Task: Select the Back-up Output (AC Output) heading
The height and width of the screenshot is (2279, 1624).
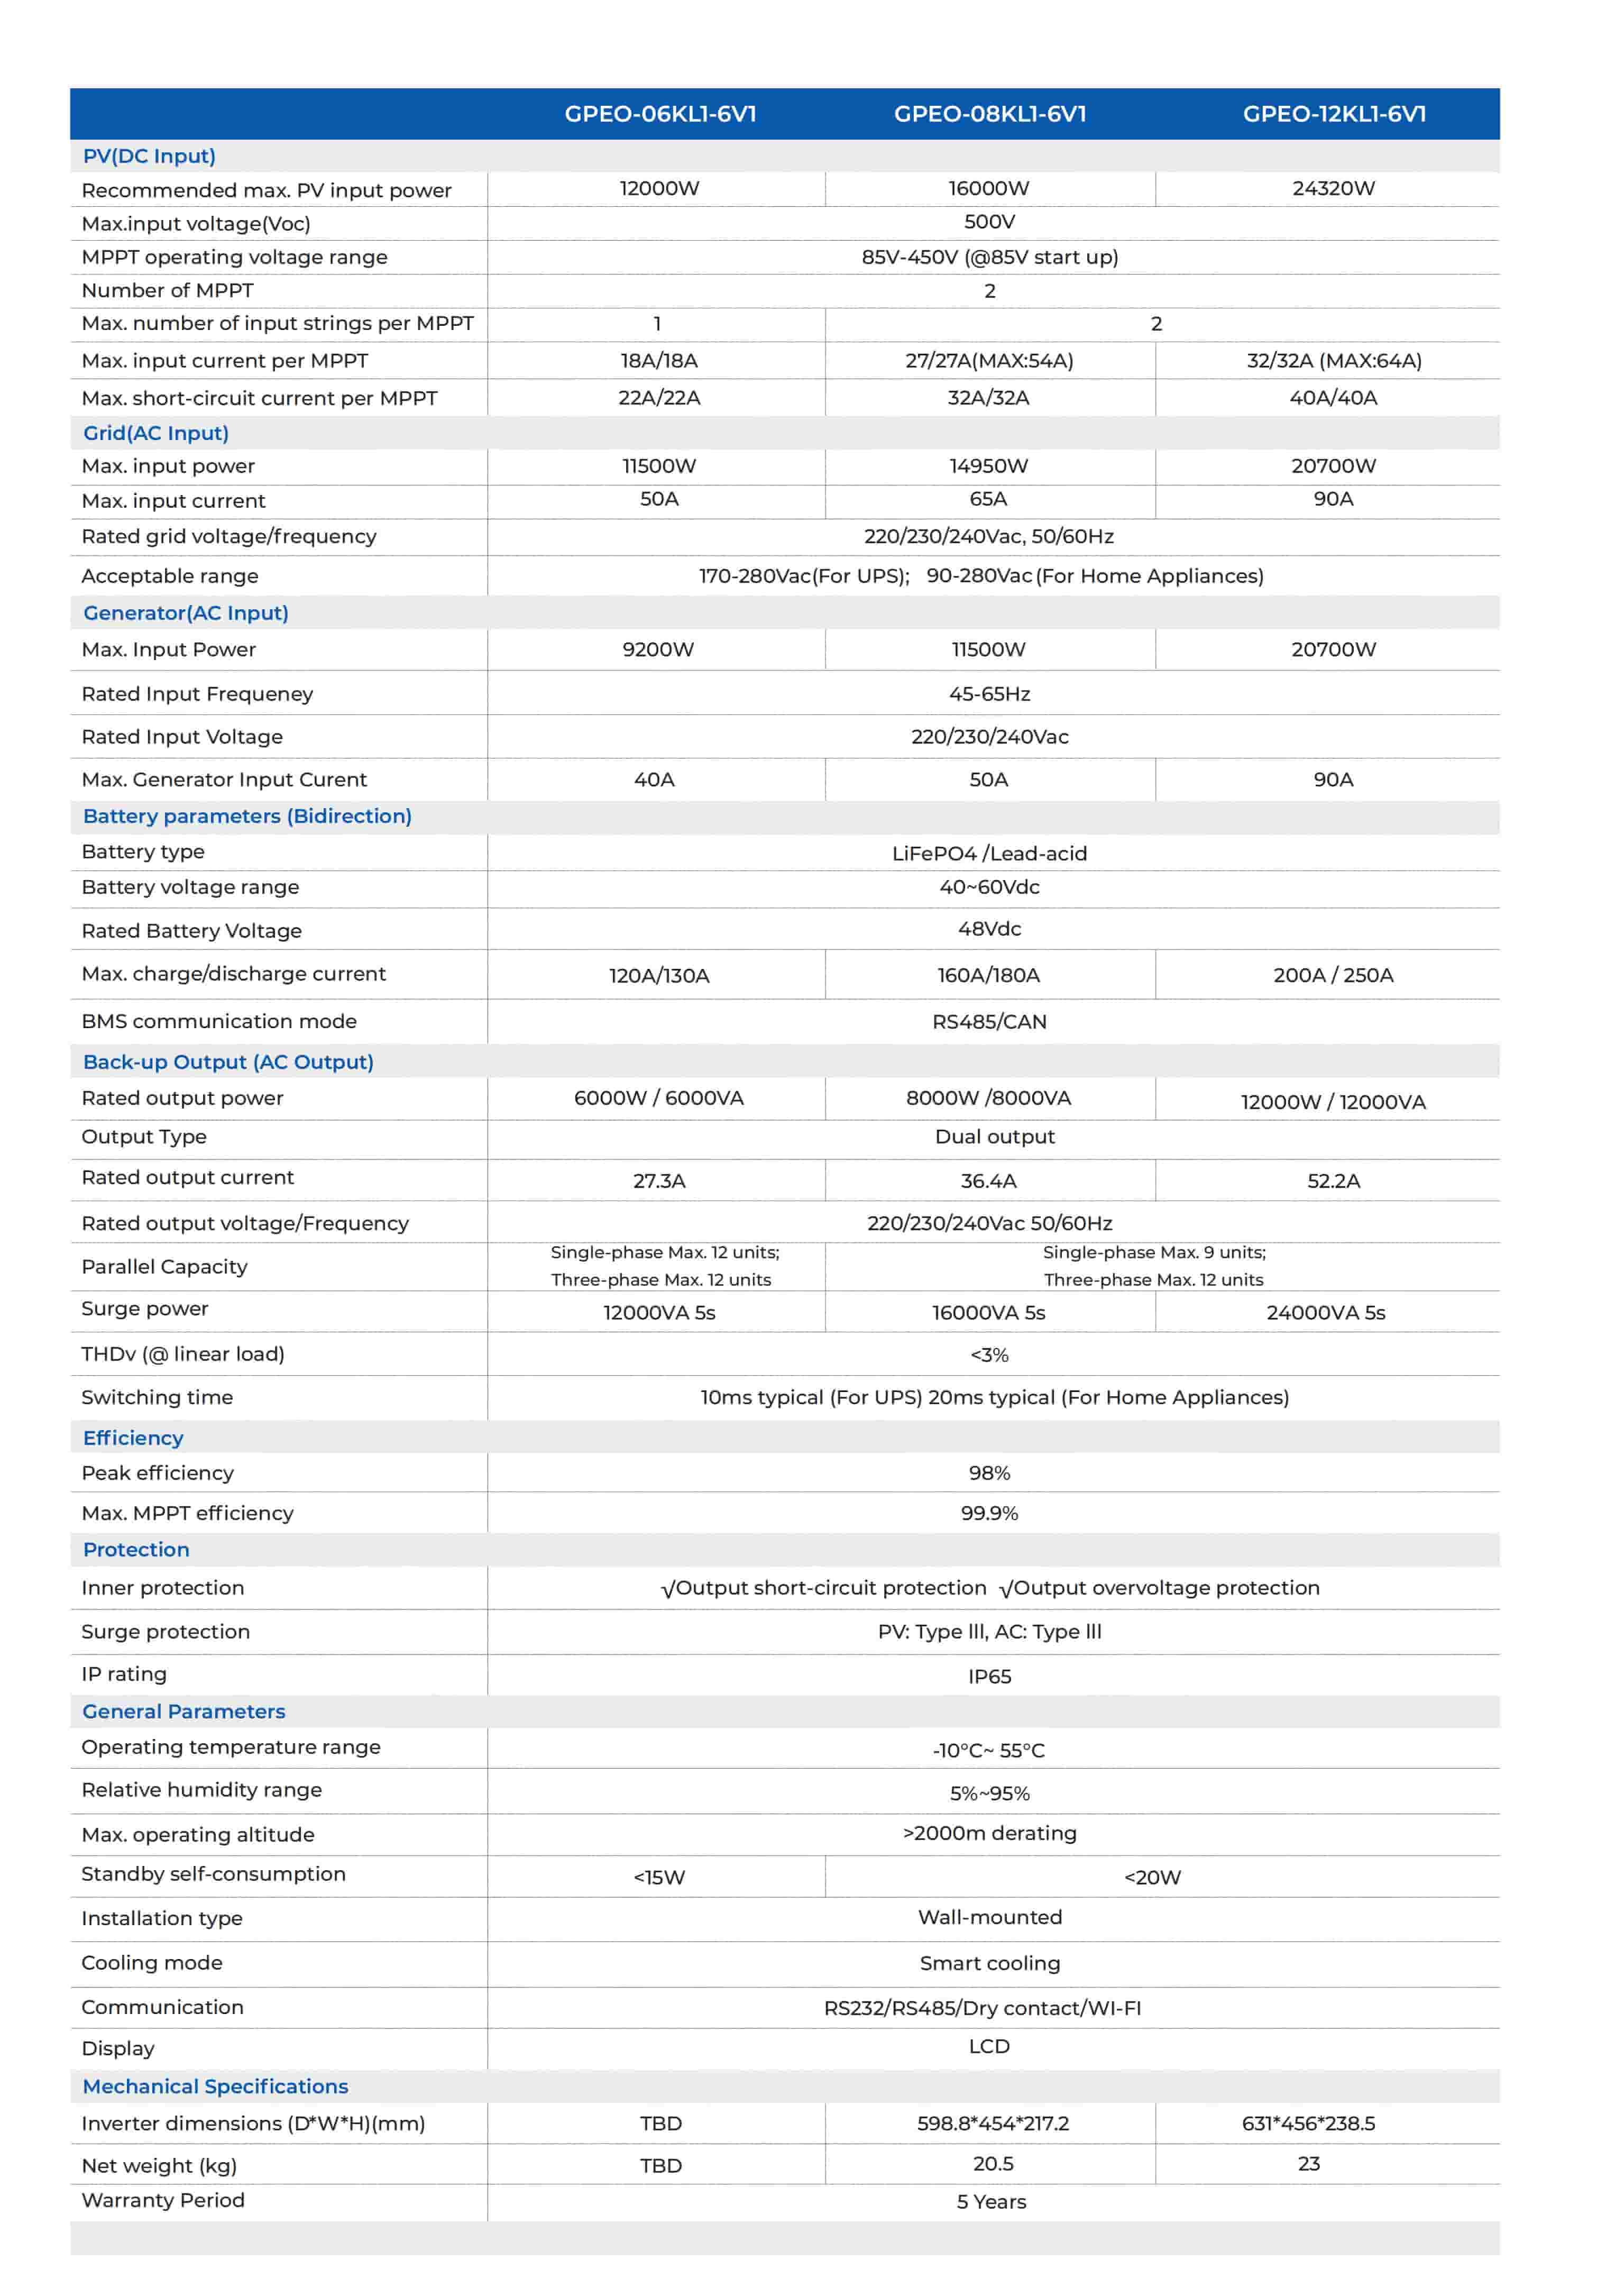Action: pyautogui.click(x=228, y=1062)
